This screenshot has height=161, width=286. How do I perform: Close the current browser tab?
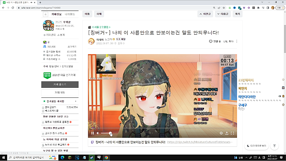pyautogui.click(x=35, y=2)
